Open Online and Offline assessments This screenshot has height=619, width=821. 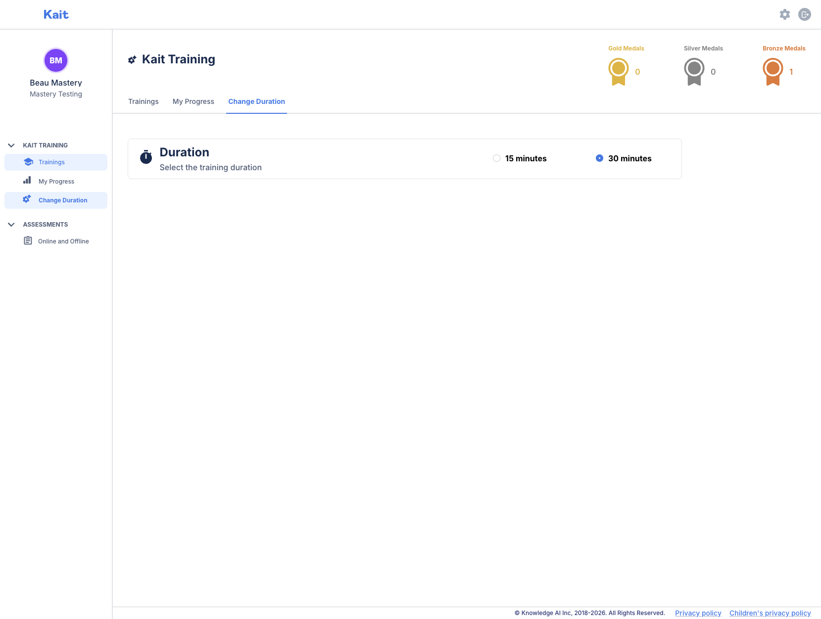click(56, 241)
